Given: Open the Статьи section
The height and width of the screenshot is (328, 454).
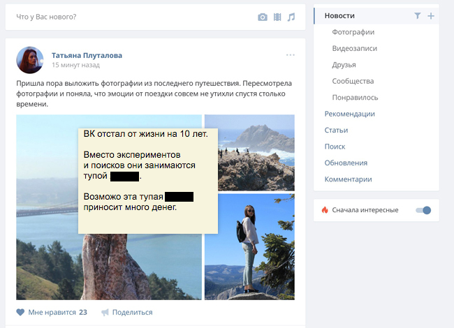Looking at the screenshot, I should click(x=336, y=130).
